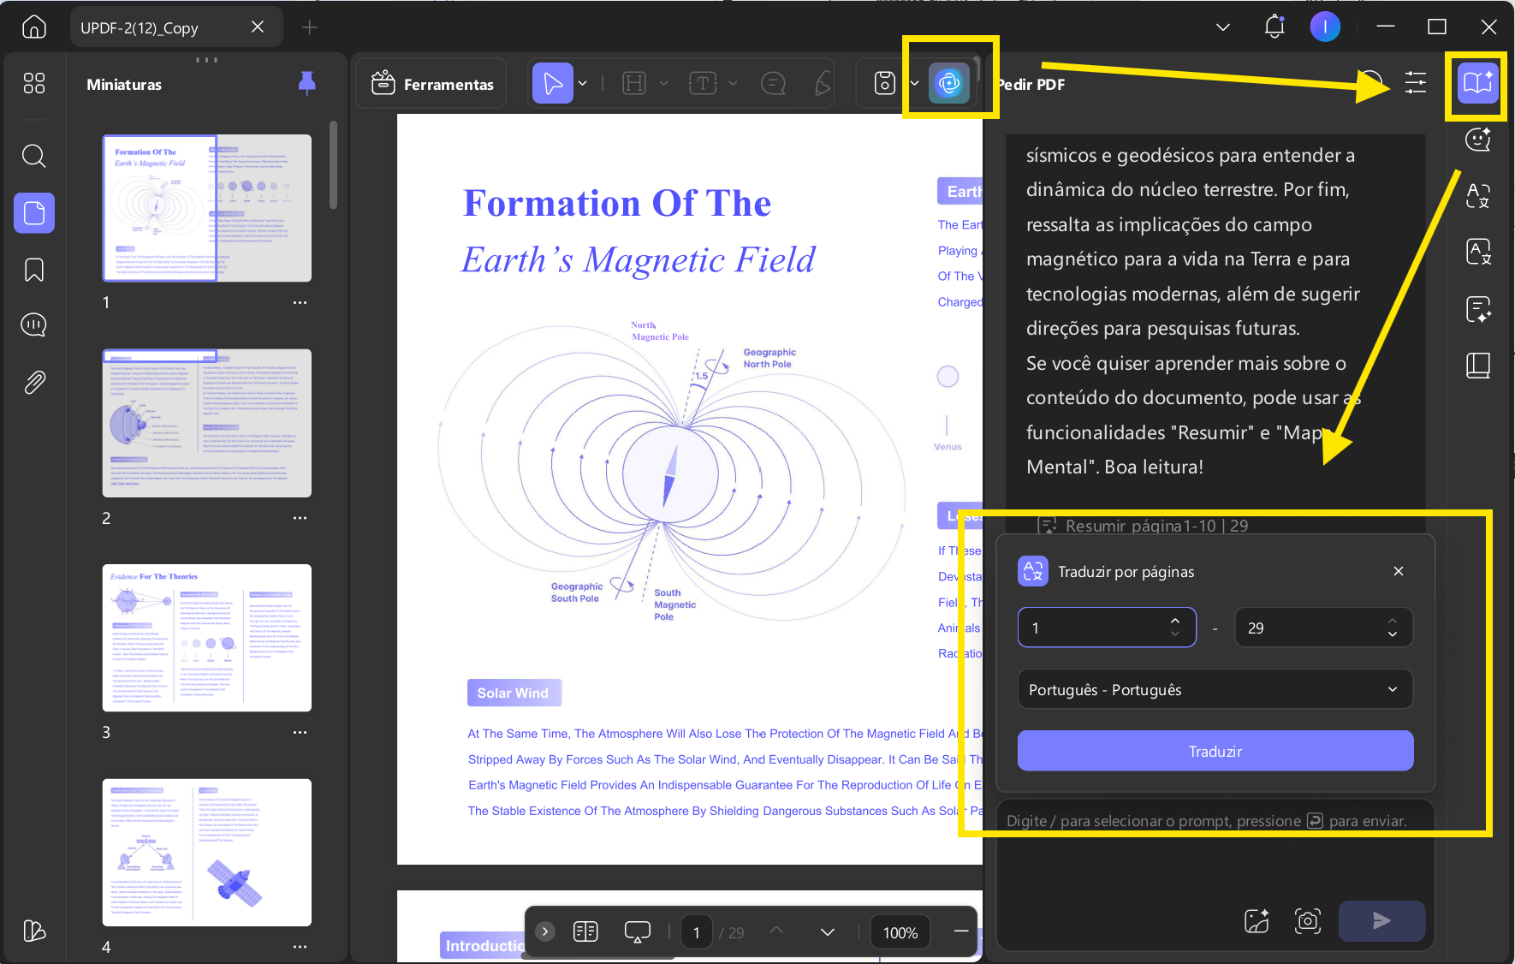Screen dimensions: 1515x964
Task: Open options menu for page 2 thumbnail
Action: pos(300,518)
